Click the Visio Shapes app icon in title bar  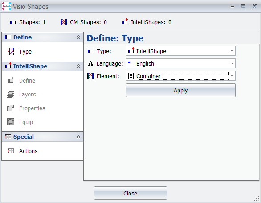[7, 6]
